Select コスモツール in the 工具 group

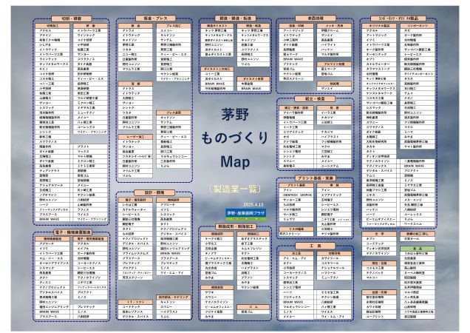[334, 263]
